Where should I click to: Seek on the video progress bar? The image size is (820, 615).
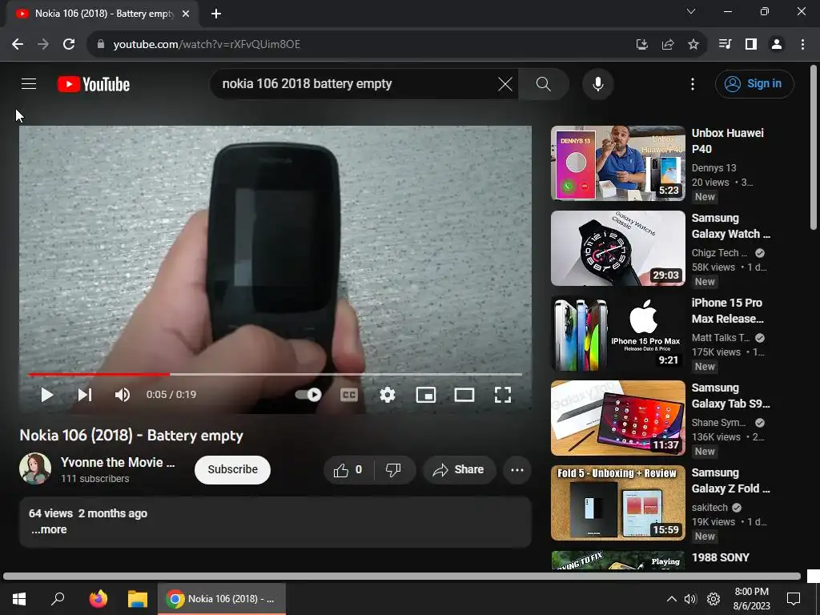click(275, 375)
